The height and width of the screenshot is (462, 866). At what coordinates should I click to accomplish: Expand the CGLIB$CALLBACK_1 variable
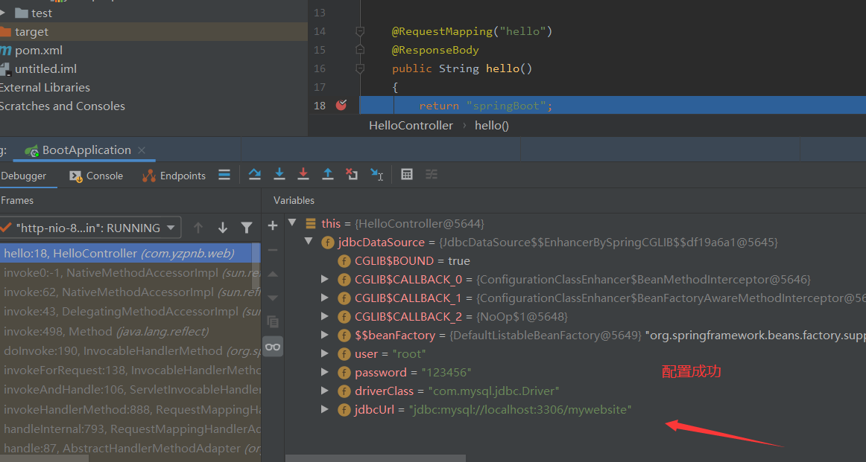(x=325, y=298)
